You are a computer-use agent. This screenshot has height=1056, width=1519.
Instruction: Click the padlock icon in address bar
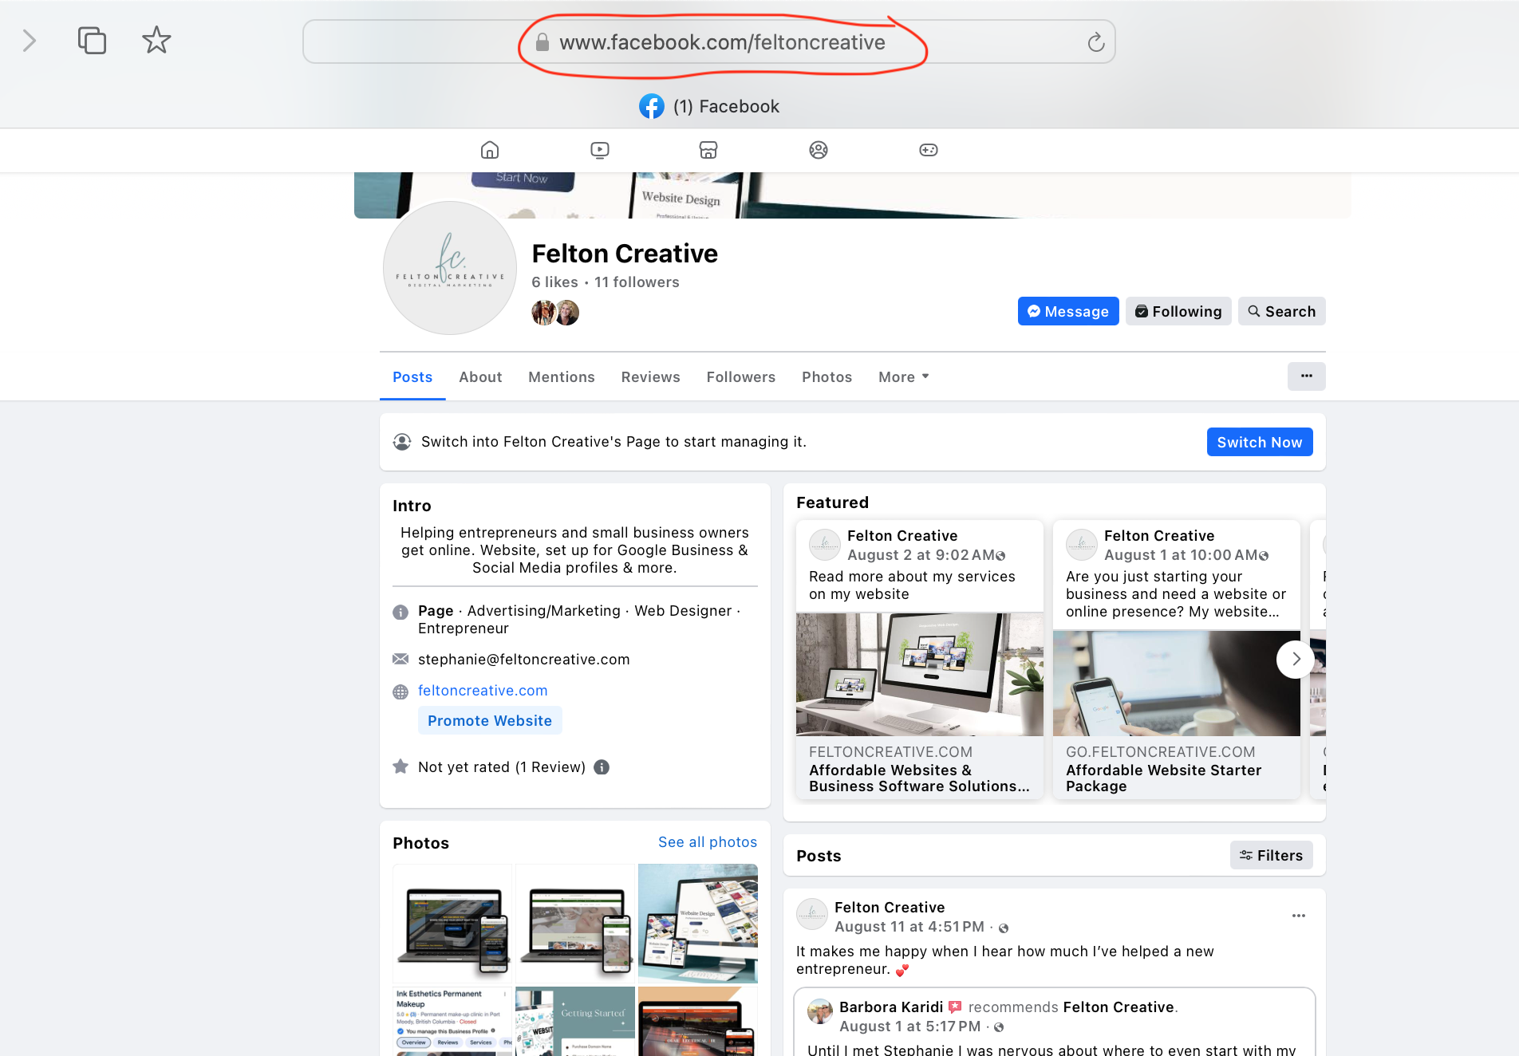click(542, 42)
